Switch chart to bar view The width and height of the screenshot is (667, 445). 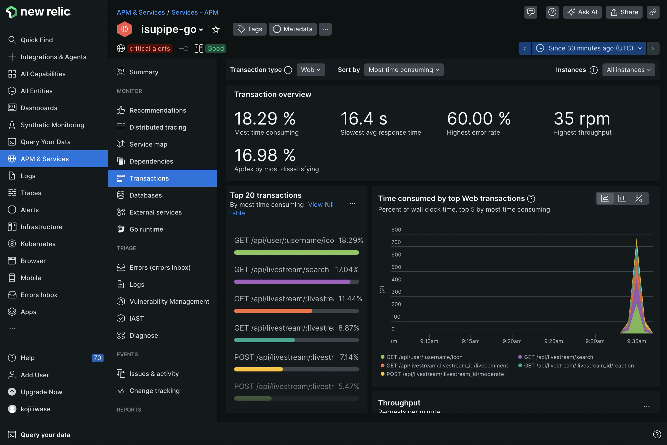point(622,198)
